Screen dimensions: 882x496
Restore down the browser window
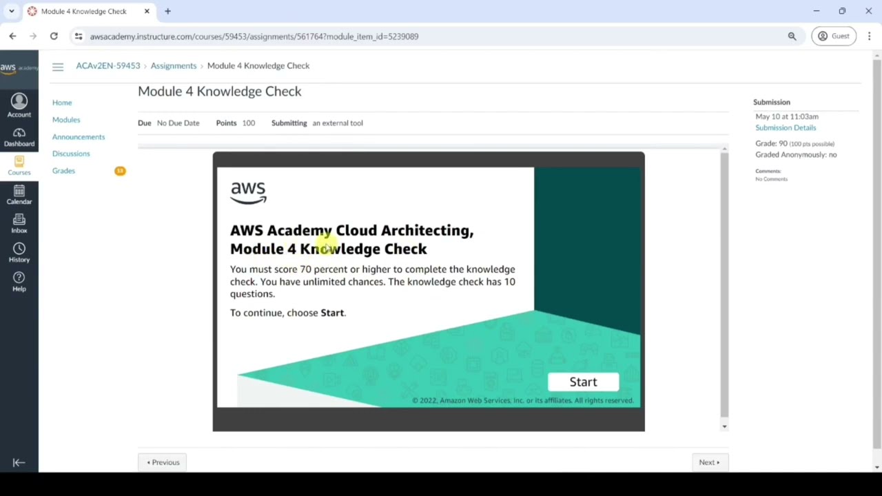point(842,11)
